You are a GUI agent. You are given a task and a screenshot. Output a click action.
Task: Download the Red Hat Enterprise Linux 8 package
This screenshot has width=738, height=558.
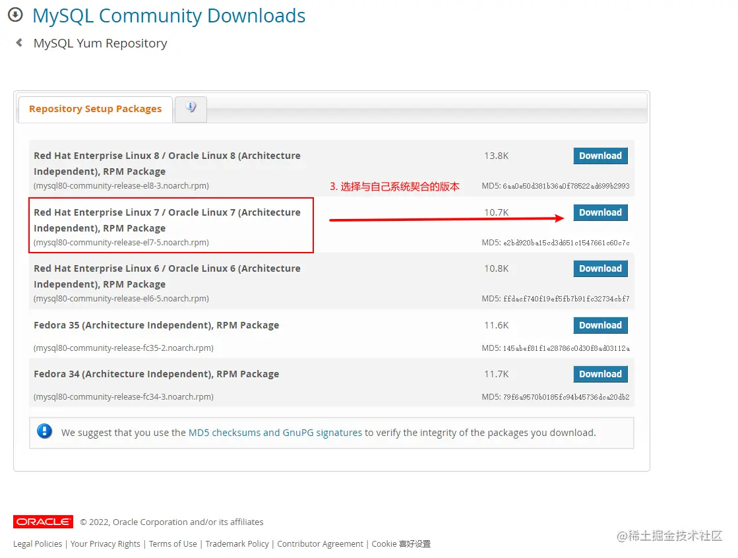(x=600, y=156)
